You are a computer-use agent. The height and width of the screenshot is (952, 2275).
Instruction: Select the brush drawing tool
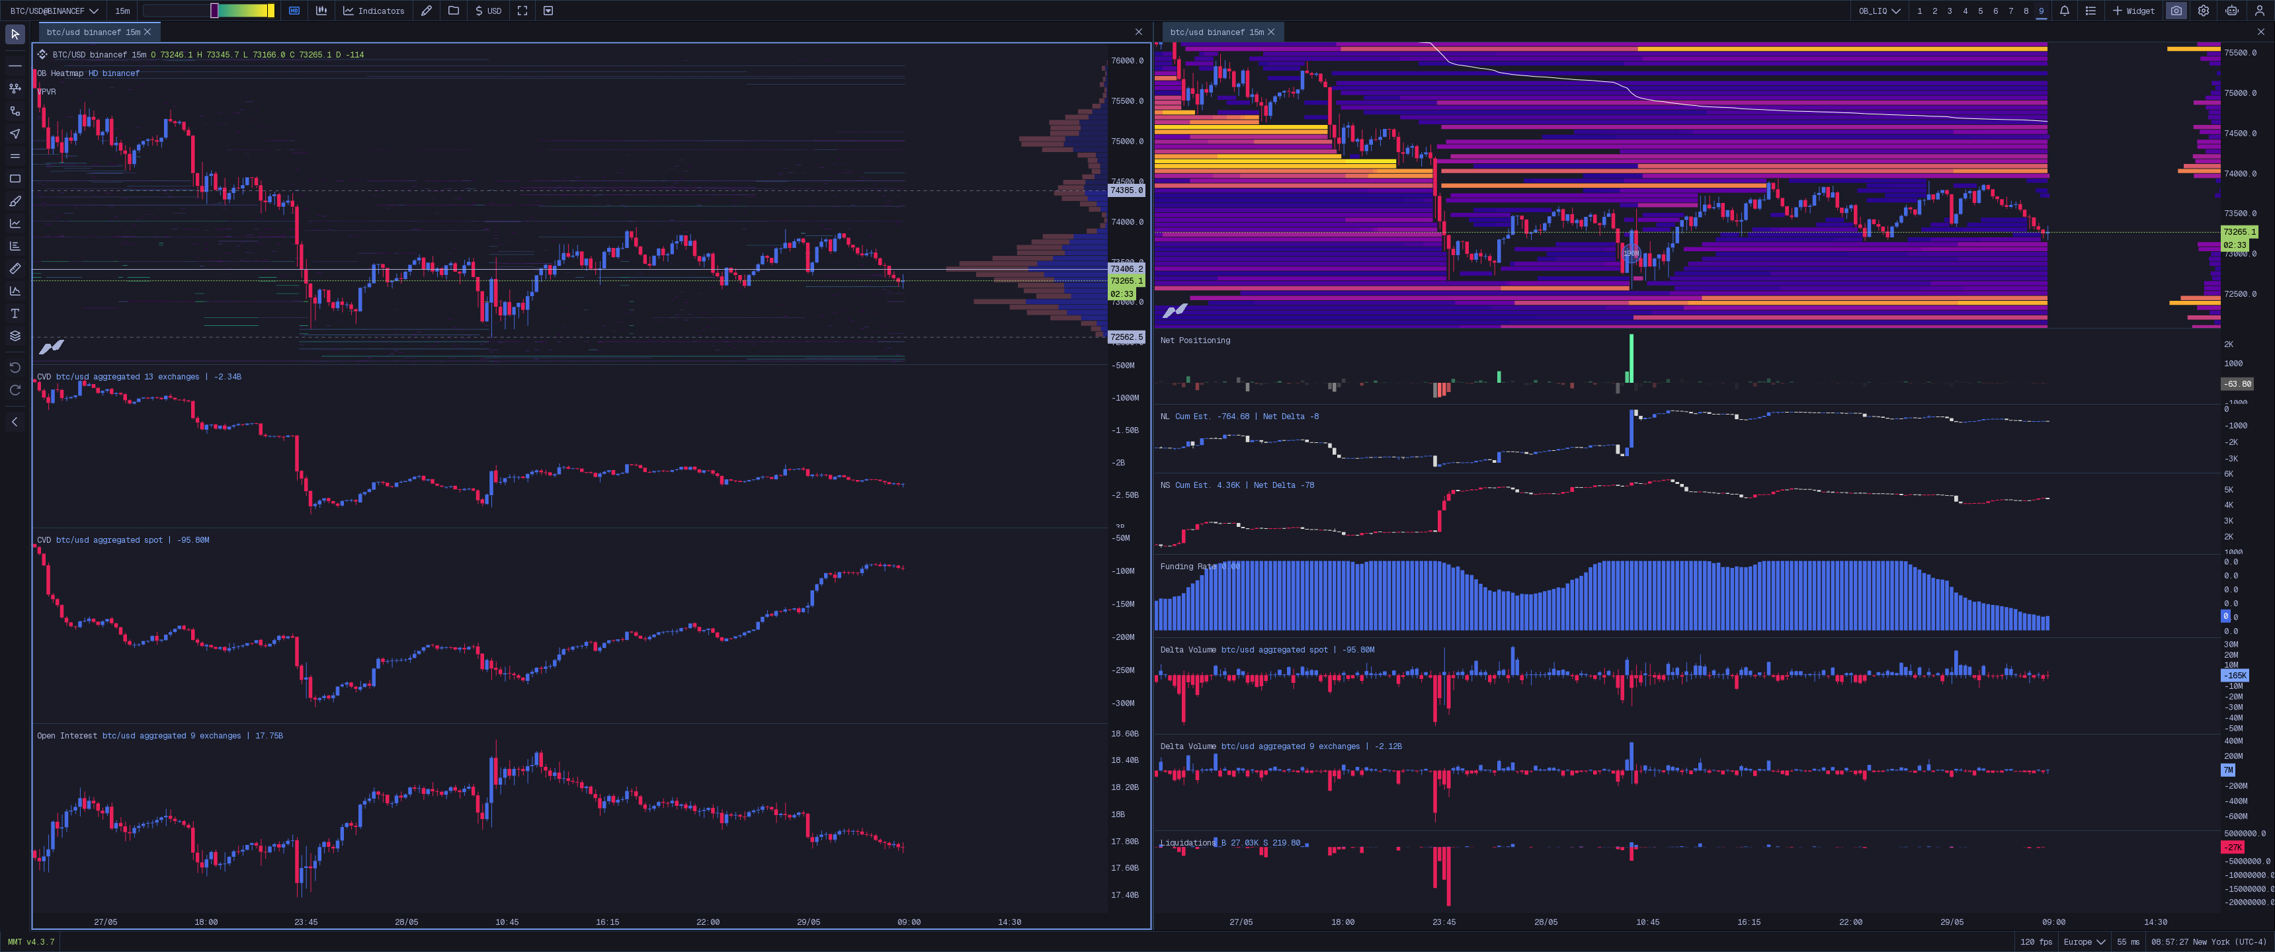pyautogui.click(x=15, y=202)
